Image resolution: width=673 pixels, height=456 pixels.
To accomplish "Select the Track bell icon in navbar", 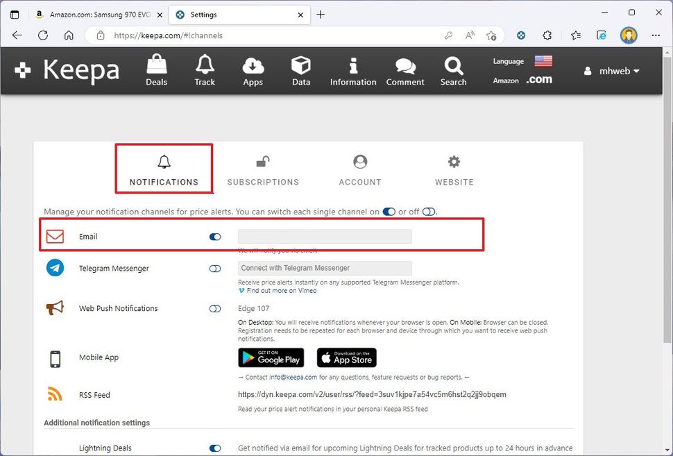I will [204, 70].
